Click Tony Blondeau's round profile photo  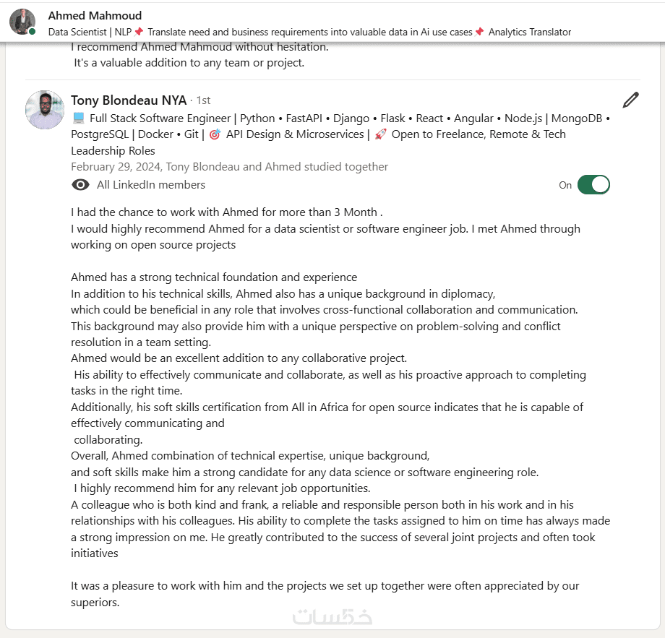(x=45, y=111)
